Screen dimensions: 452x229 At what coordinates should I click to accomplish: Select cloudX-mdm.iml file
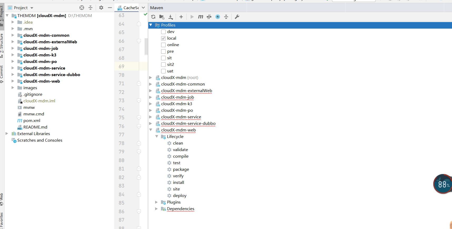point(39,101)
